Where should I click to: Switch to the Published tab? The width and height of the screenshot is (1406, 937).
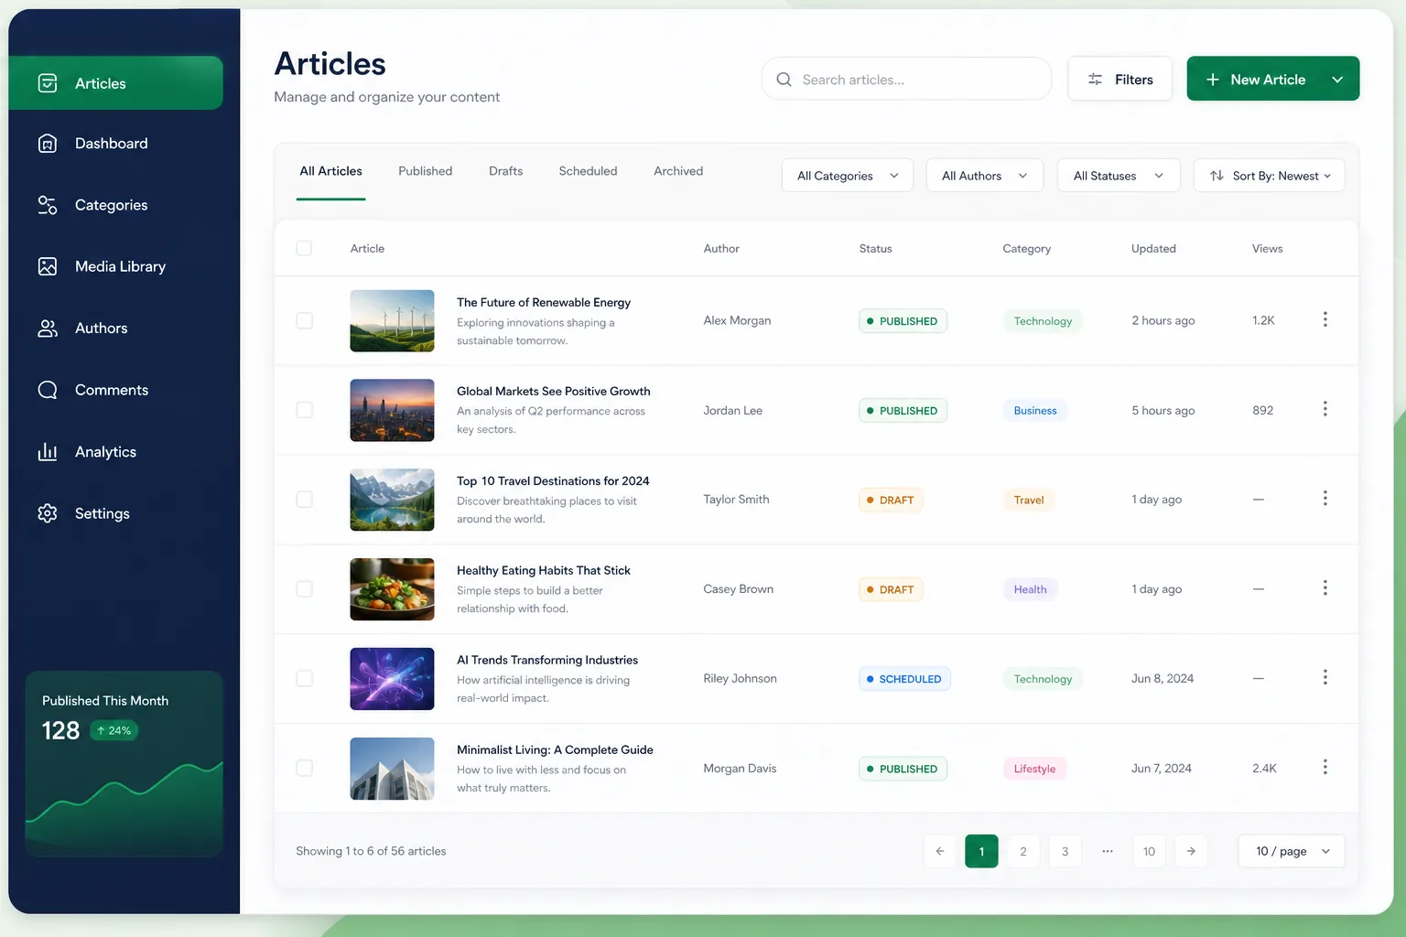point(426,171)
